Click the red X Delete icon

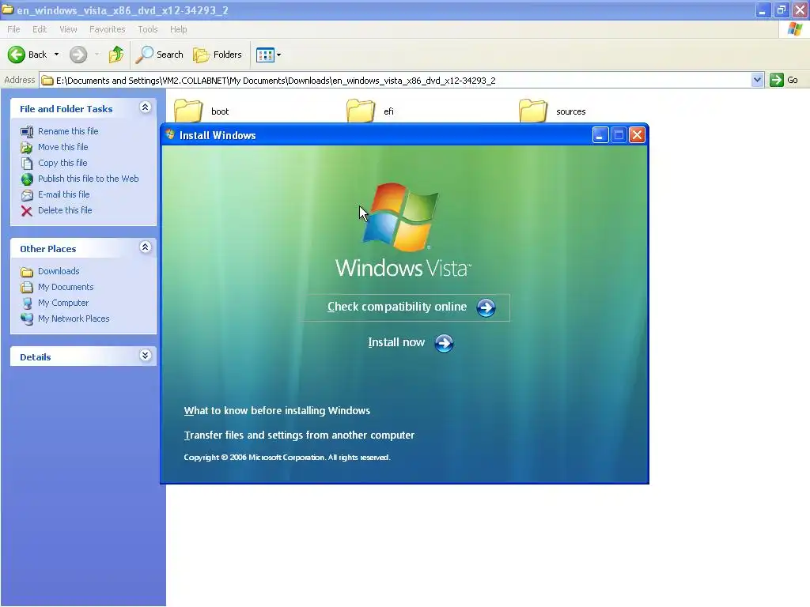tap(27, 211)
